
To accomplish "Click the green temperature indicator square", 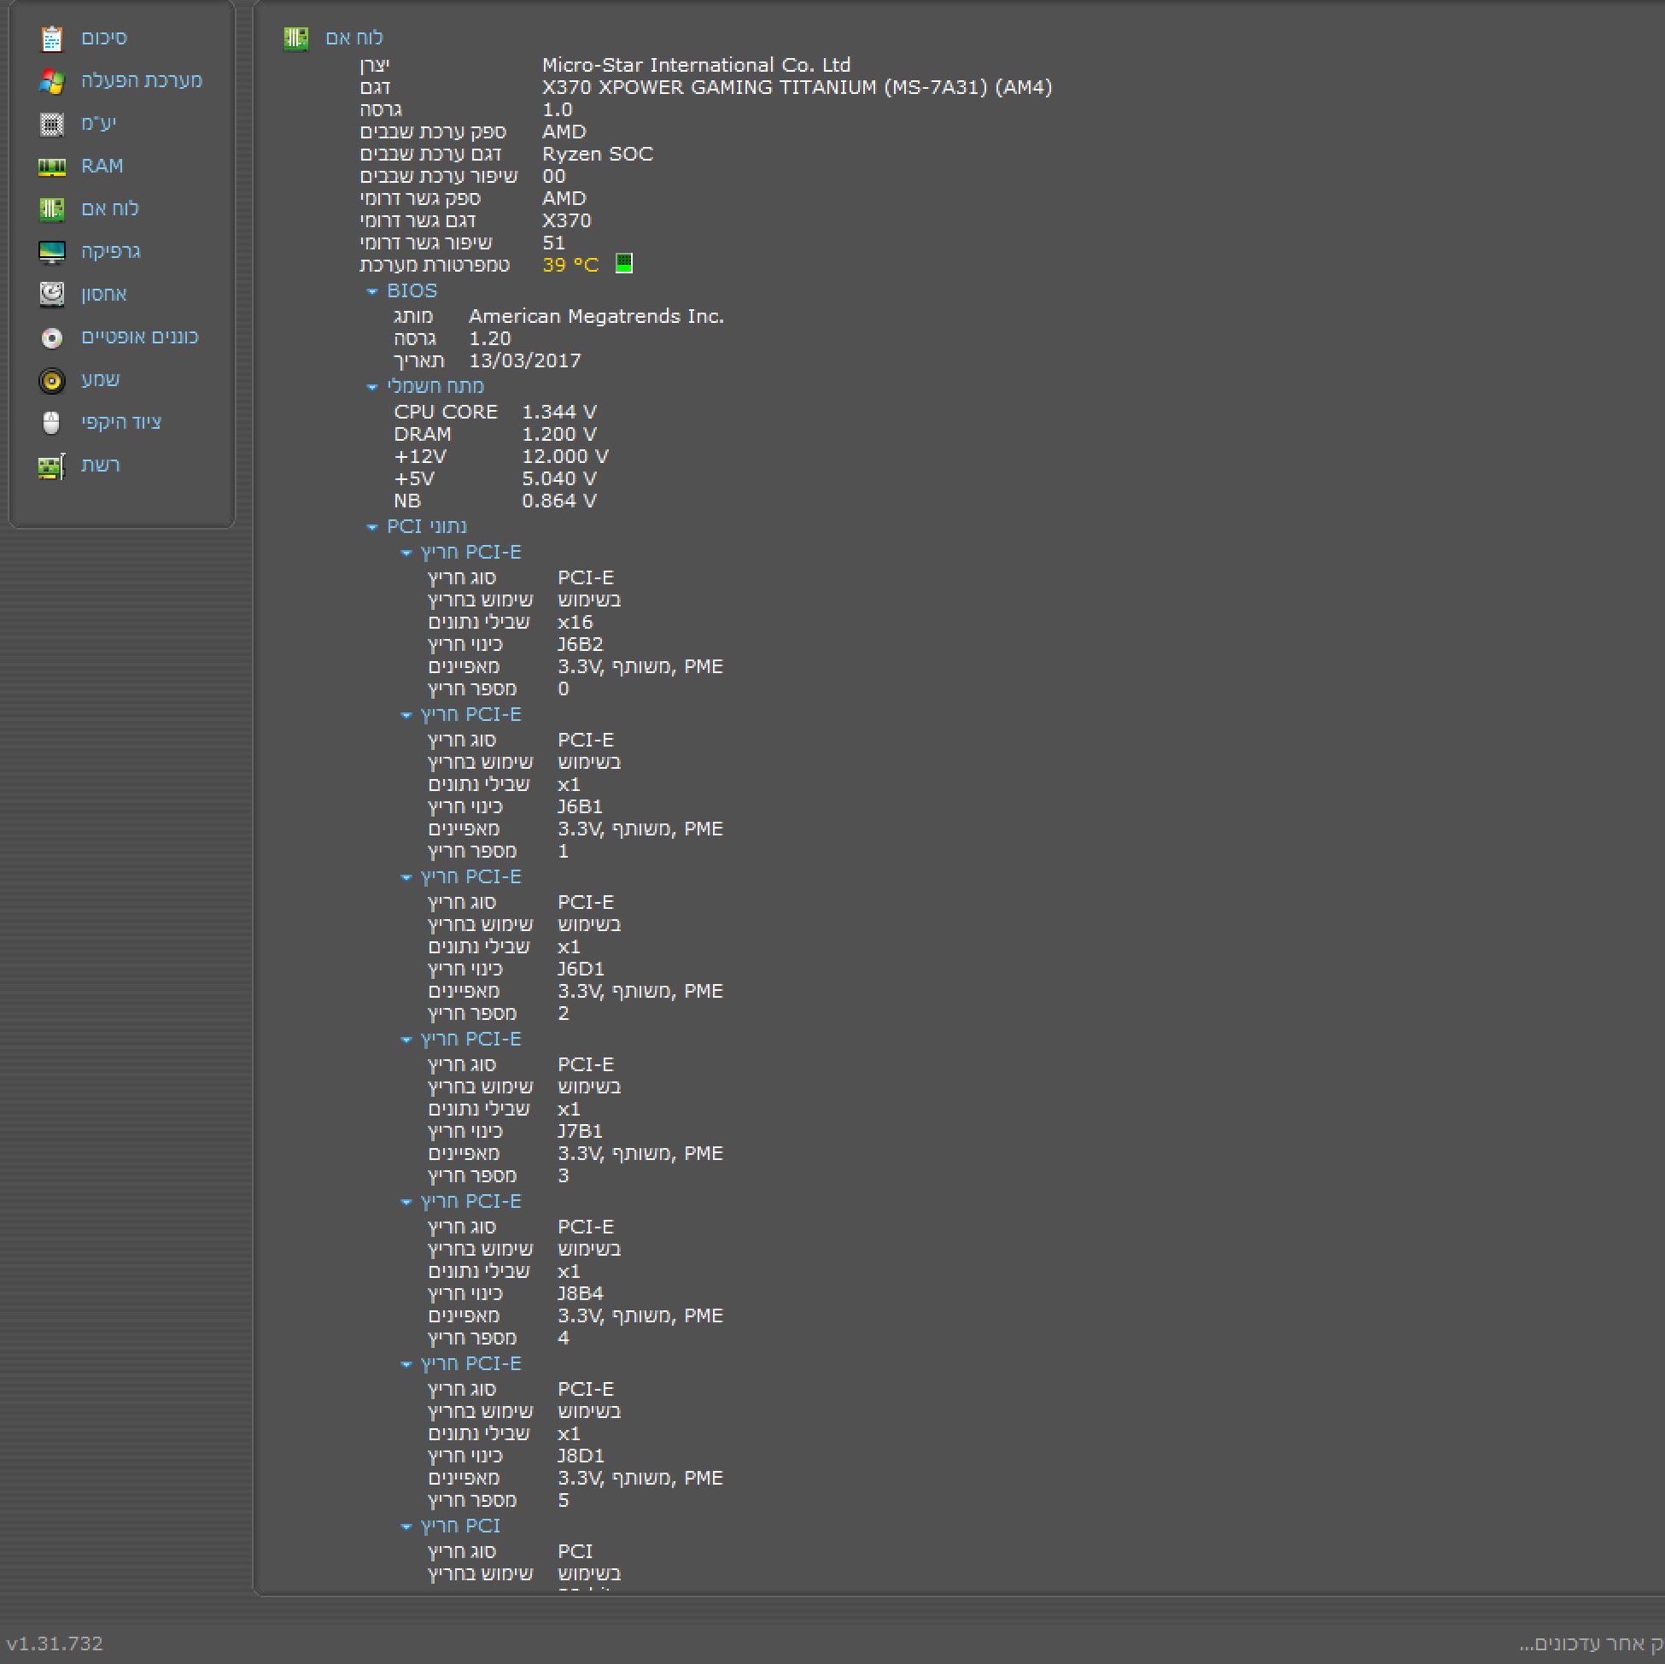I will tap(624, 264).
